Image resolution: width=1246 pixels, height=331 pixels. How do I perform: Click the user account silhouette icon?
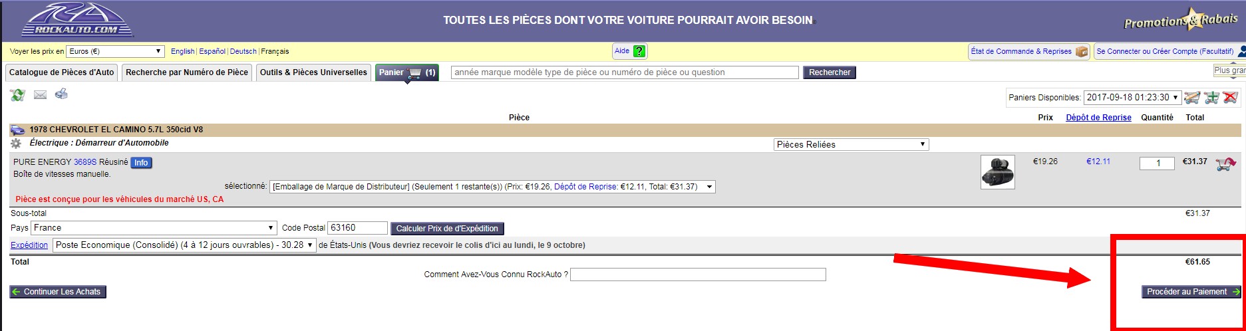(x=1241, y=51)
